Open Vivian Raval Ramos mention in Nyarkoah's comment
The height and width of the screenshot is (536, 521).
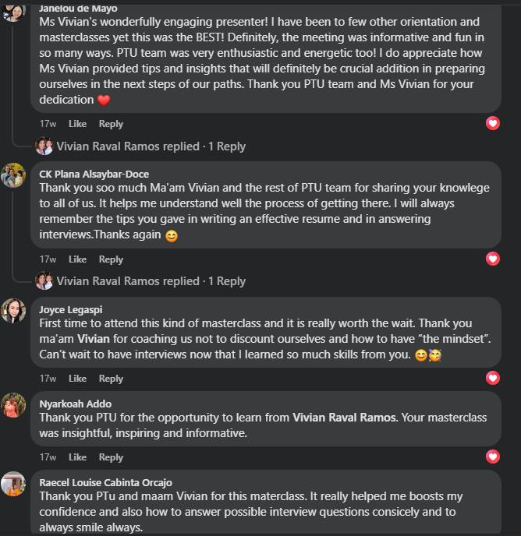(x=344, y=418)
